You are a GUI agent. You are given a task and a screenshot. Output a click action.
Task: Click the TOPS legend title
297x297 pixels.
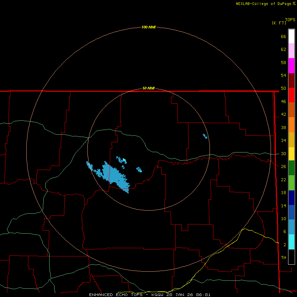click(290, 19)
